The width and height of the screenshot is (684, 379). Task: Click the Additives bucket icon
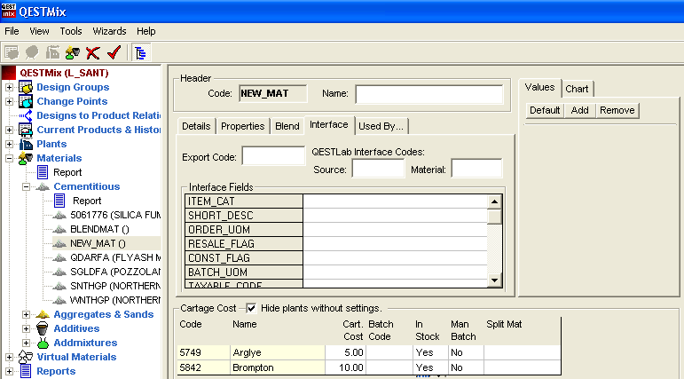(41, 328)
